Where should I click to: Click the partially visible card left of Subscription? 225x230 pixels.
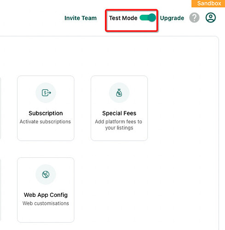point(0,108)
